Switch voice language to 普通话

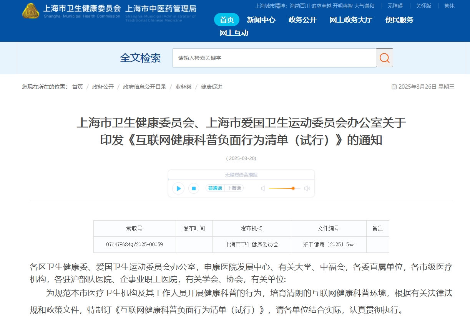tap(215, 188)
